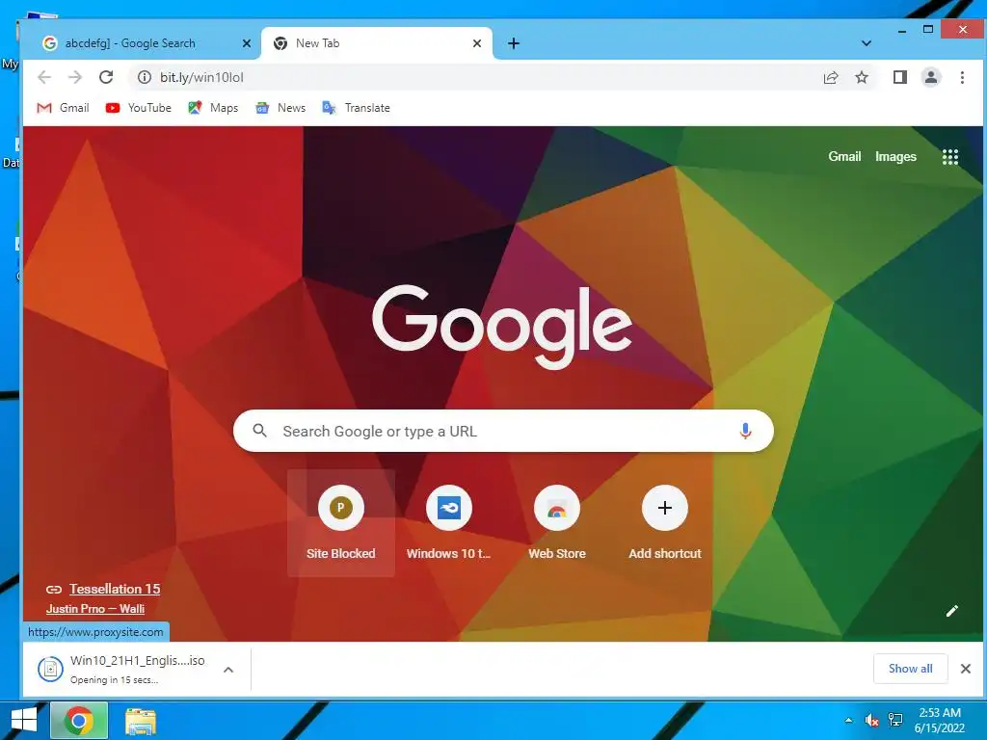Start voice search with microphone

tap(745, 431)
